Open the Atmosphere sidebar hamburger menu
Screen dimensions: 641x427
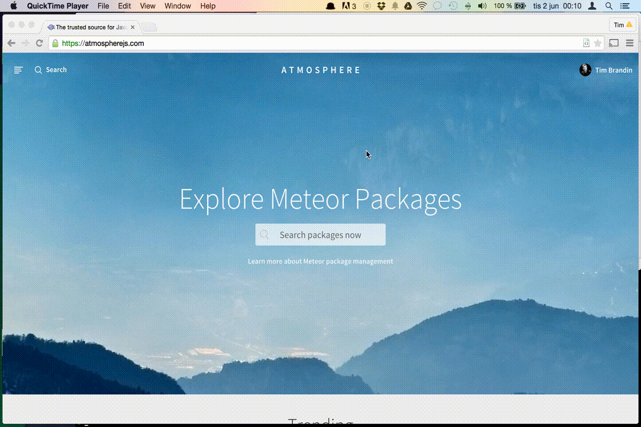coord(18,70)
